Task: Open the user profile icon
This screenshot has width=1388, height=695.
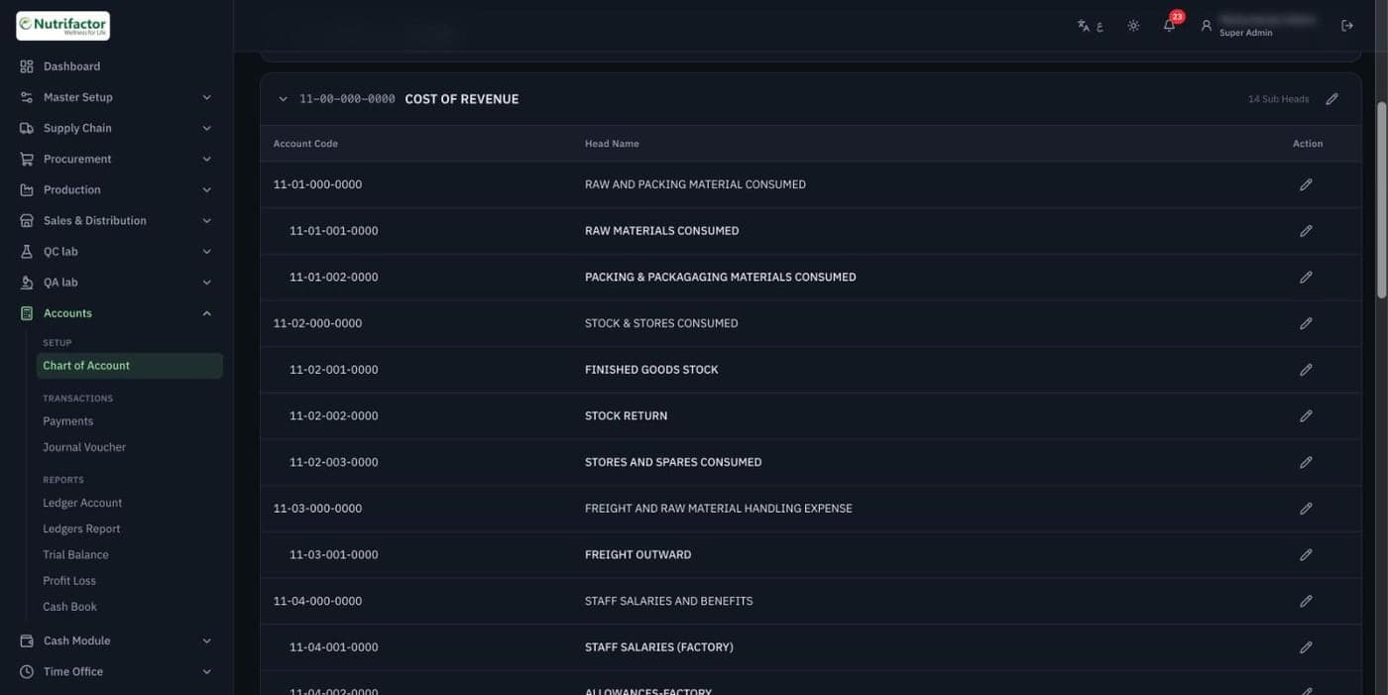Action: click(1207, 26)
